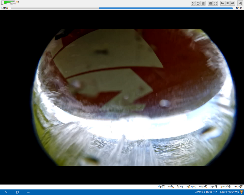This screenshot has width=244, height=195.
Task: Open the Subtitle menu
Action: pyautogui.click(x=191, y=187)
